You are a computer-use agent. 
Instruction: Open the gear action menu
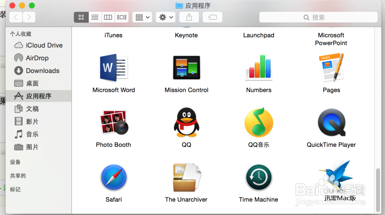tap(166, 17)
